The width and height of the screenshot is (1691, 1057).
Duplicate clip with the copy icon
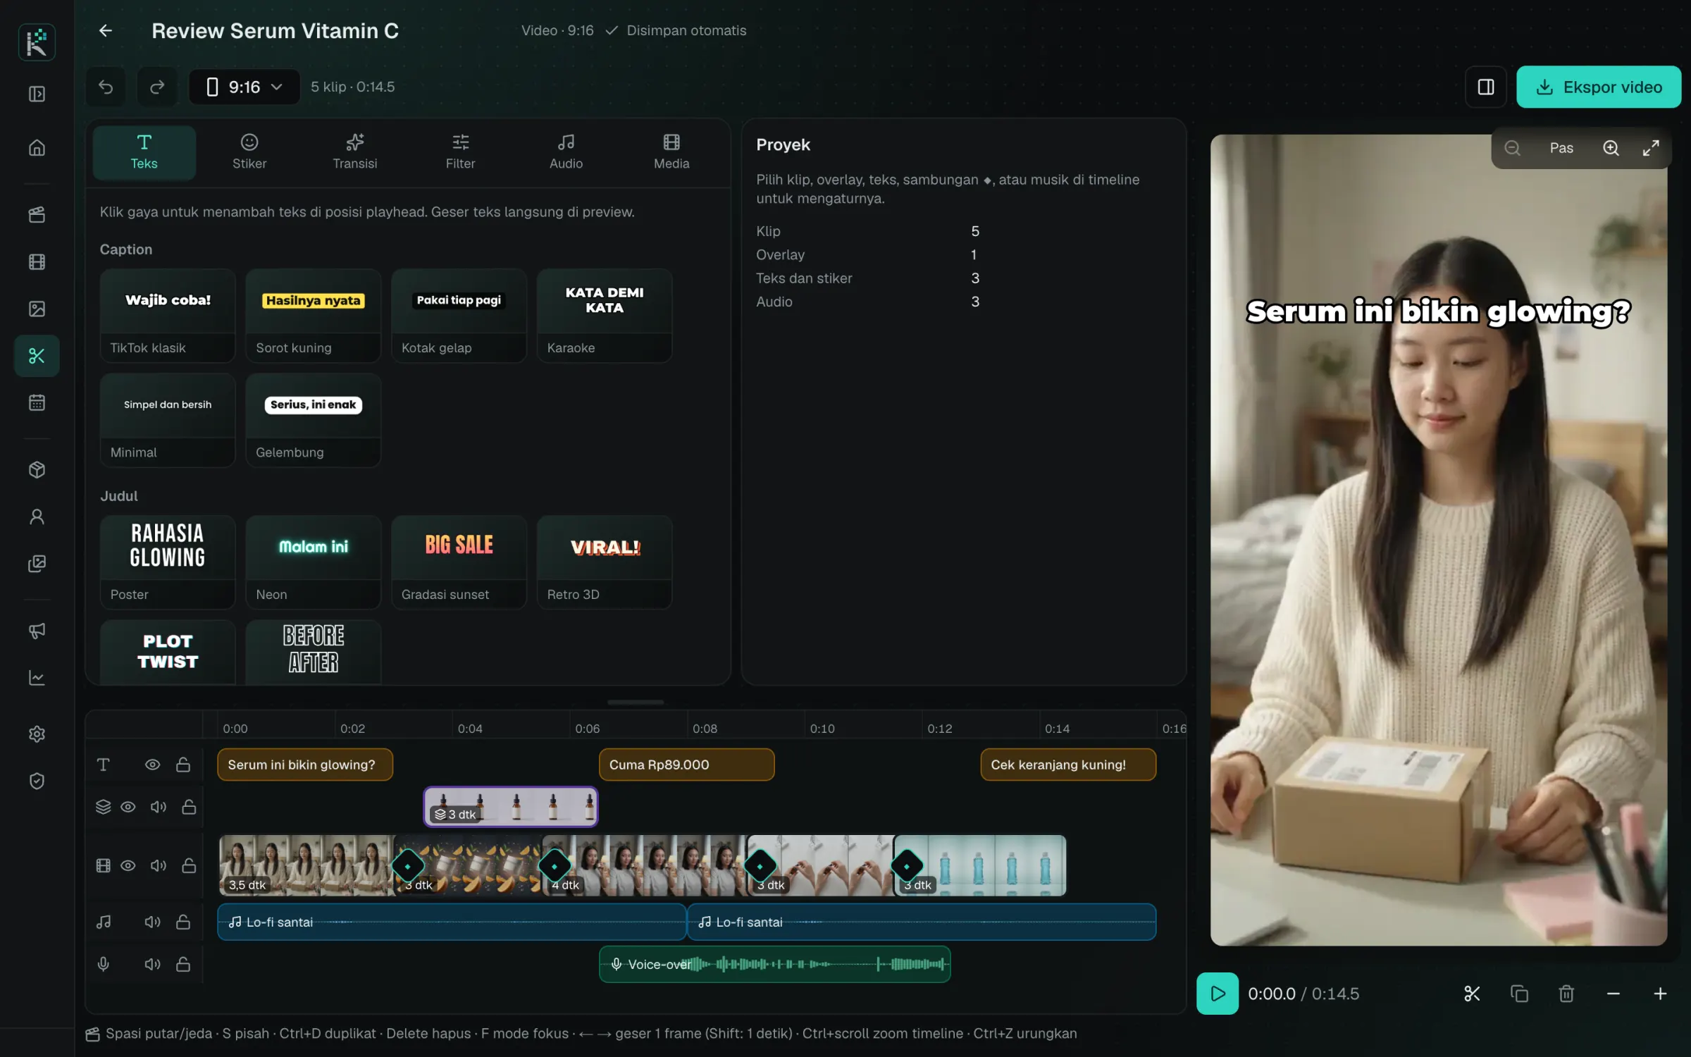[x=1519, y=994]
